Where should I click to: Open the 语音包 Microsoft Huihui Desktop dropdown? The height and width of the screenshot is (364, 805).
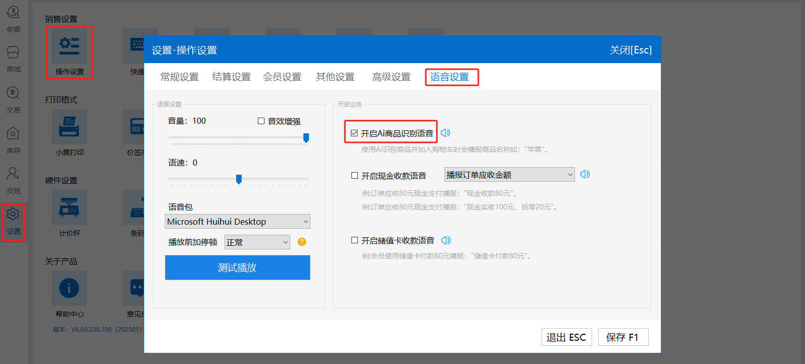238,222
